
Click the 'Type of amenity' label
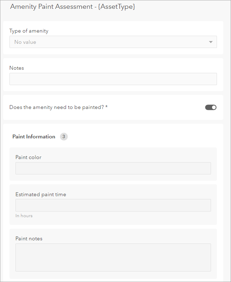(x=28, y=31)
